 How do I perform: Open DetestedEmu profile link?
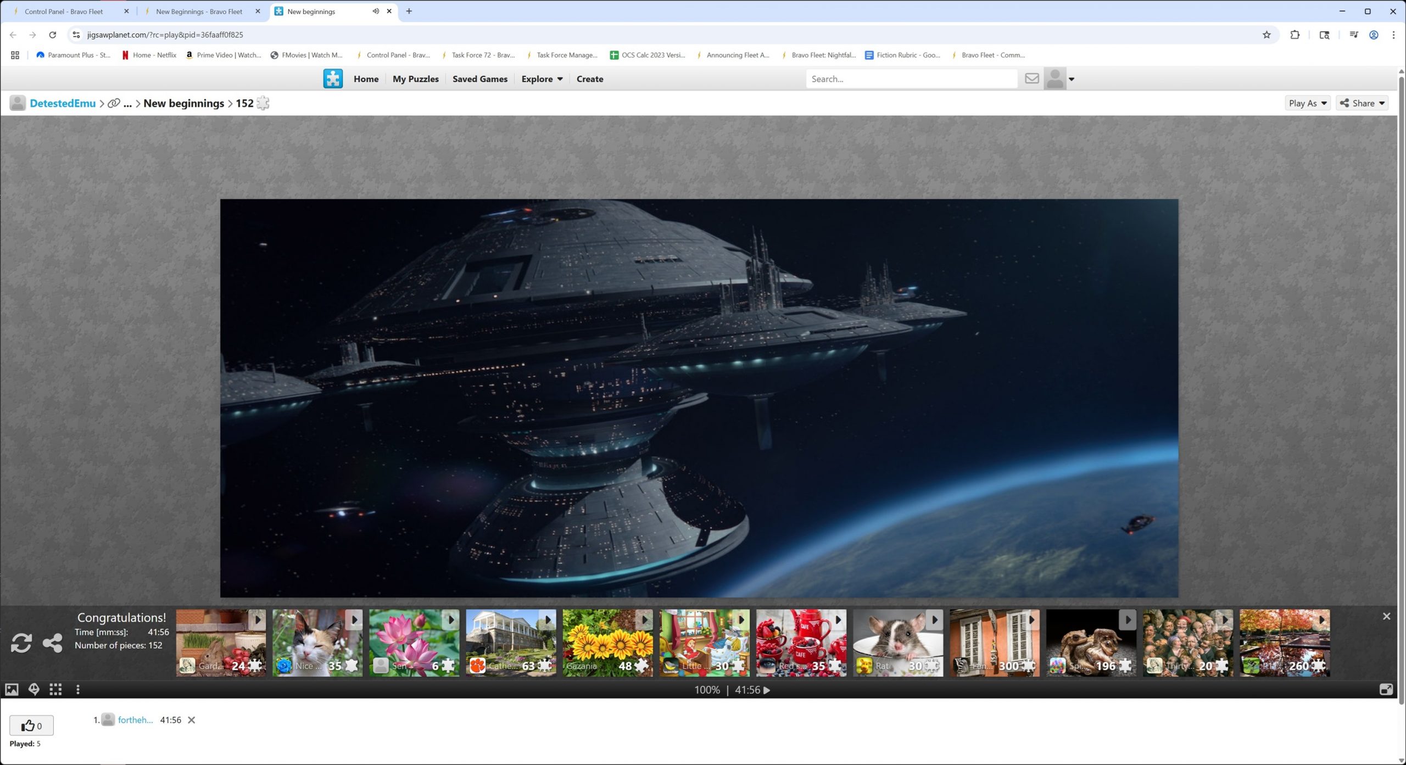(x=63, y=103)
